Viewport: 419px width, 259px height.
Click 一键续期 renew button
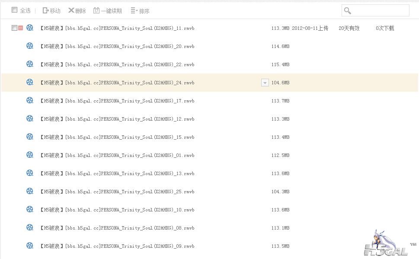tap(108, 10)
